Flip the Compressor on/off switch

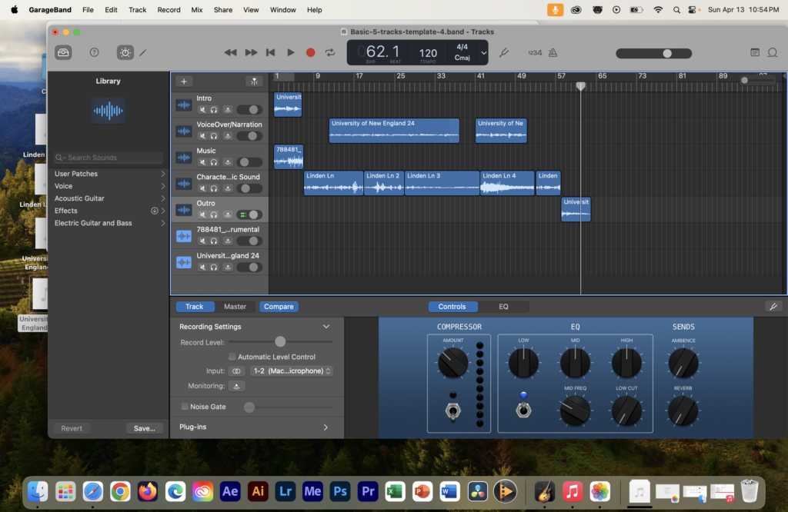[453, 411]
